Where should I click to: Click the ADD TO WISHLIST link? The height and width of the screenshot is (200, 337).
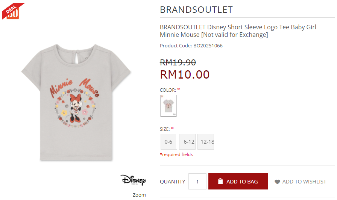(x=304, y=182)
